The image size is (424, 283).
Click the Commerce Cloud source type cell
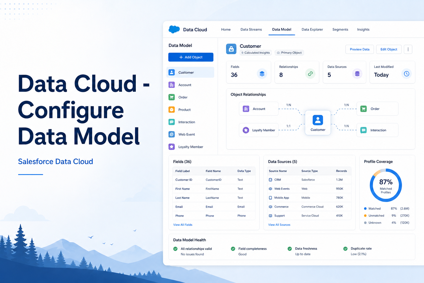(312, 207)
